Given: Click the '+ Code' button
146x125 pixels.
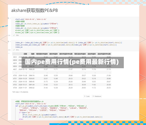Looking at the screenshot, I should [87, 96].
